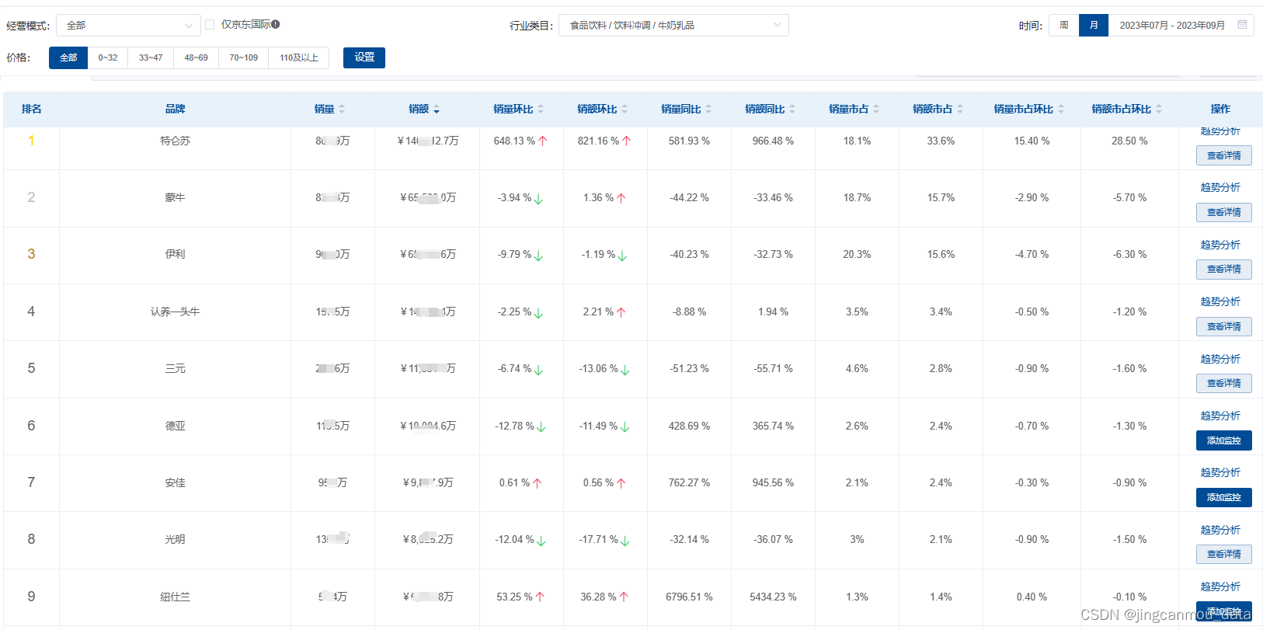Image resolution: width=1263 pixels, height=630 pixels.
Task: Select brand name 蒙牛
Action: point(175,197)
